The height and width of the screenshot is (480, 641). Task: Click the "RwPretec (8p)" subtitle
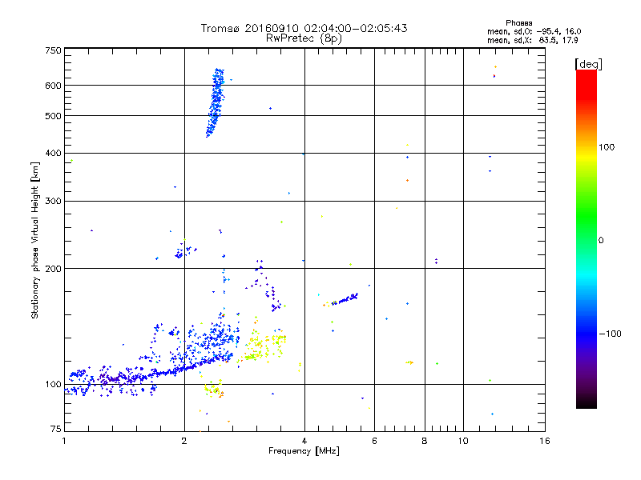304,38
